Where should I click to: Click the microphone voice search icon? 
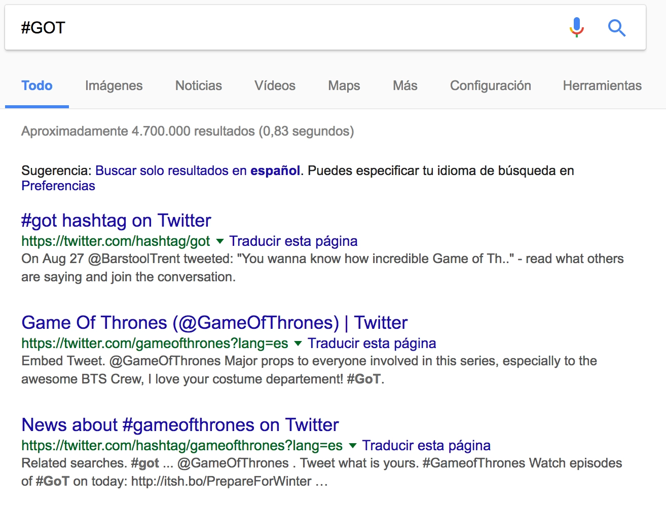click(x=576, y=27)
